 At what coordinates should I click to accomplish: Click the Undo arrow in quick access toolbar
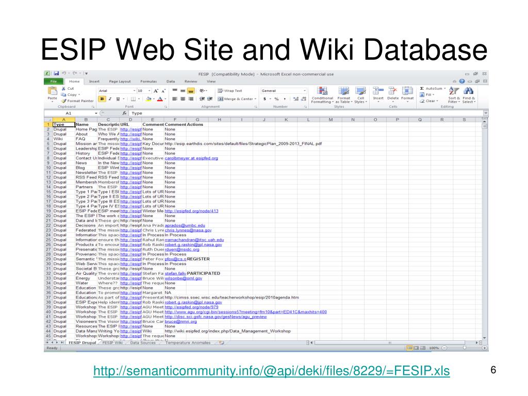[x=63, y=73]
